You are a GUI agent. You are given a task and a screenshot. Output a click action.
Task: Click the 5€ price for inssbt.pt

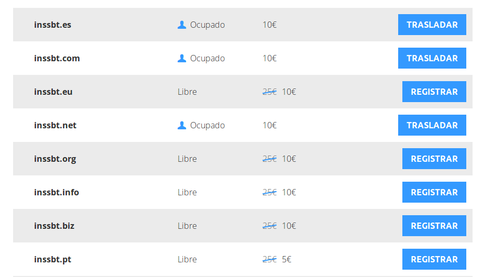287,259
